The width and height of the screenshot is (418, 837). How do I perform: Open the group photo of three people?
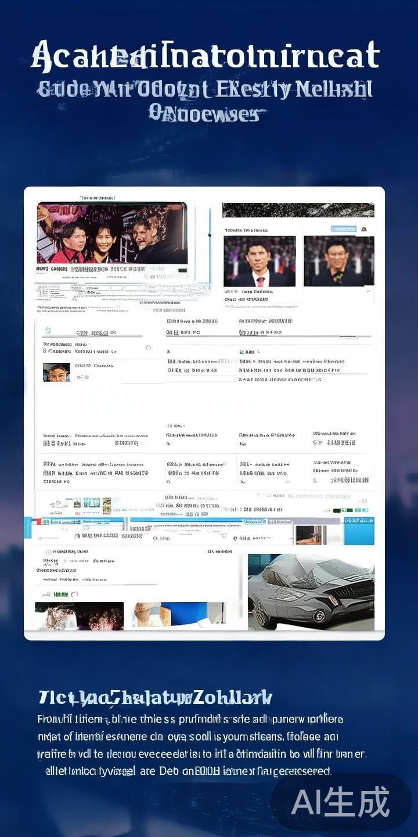point(112,233)
